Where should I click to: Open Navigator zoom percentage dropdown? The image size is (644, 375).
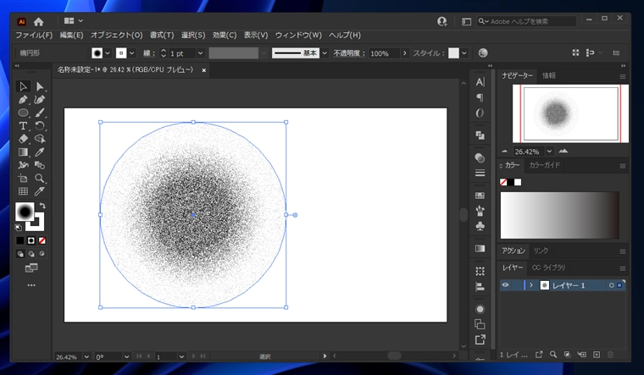click(549, 152)
